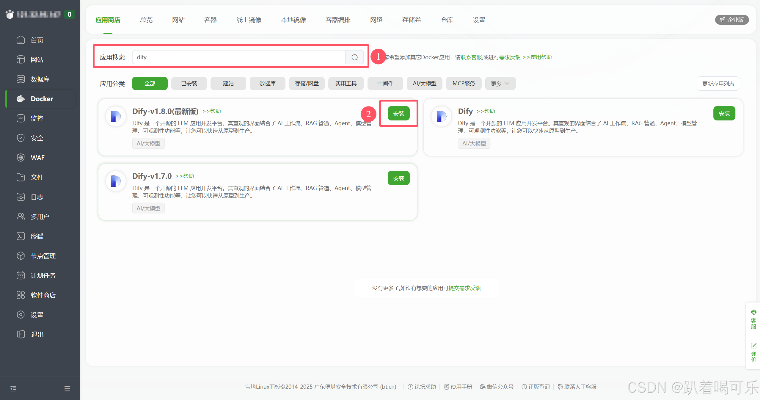The width and height of the screenshot is (760, 400).
Task: Click the 退出 logout icon
Action: (21, 334)
